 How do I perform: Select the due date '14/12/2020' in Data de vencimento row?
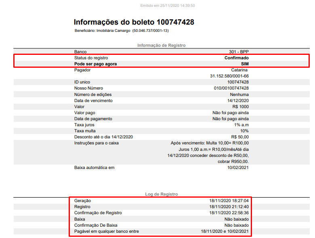238,100
